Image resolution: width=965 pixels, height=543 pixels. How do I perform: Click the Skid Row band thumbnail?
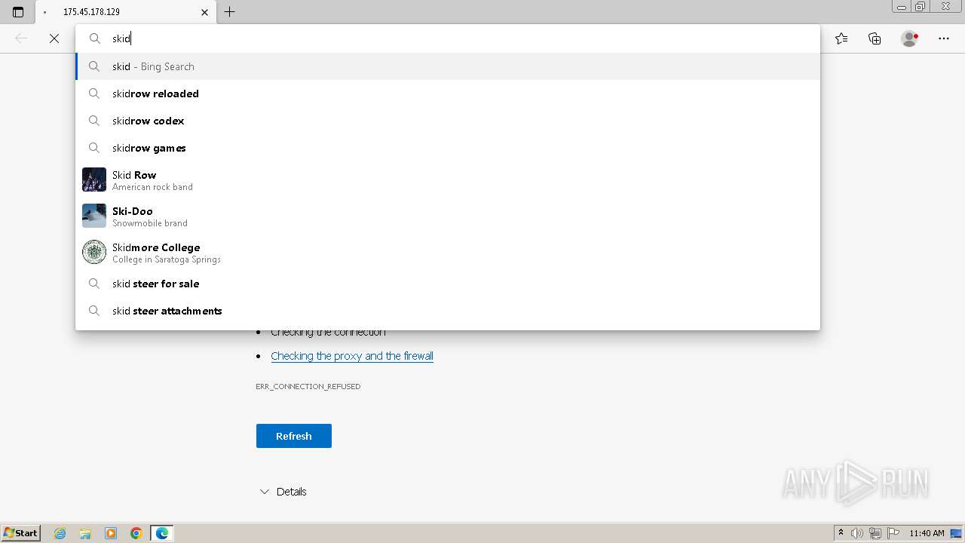point(94,179)
